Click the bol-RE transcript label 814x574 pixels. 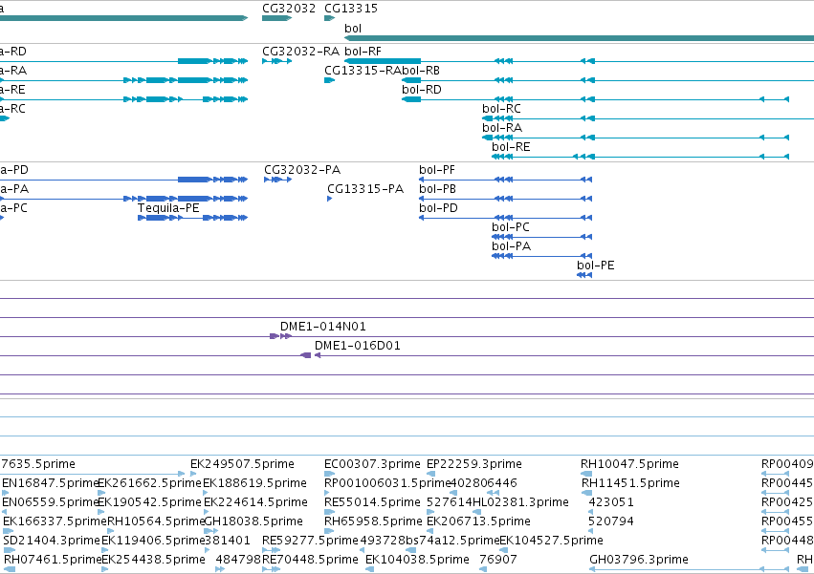tap(512, 147)
